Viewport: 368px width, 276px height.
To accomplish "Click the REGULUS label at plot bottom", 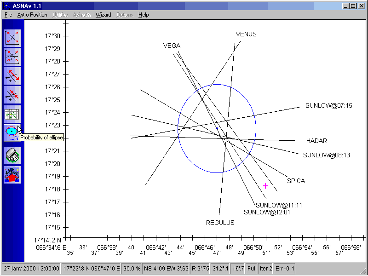I will pyautogui.click(x=220, y=223).
